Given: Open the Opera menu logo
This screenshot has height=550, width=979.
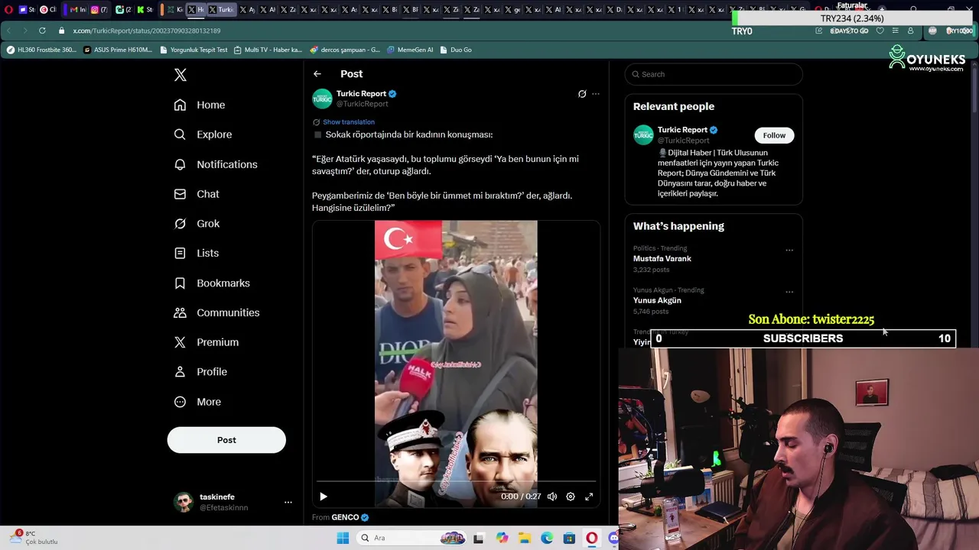Looking at the screenshot, I should click(x=8, y=10).
